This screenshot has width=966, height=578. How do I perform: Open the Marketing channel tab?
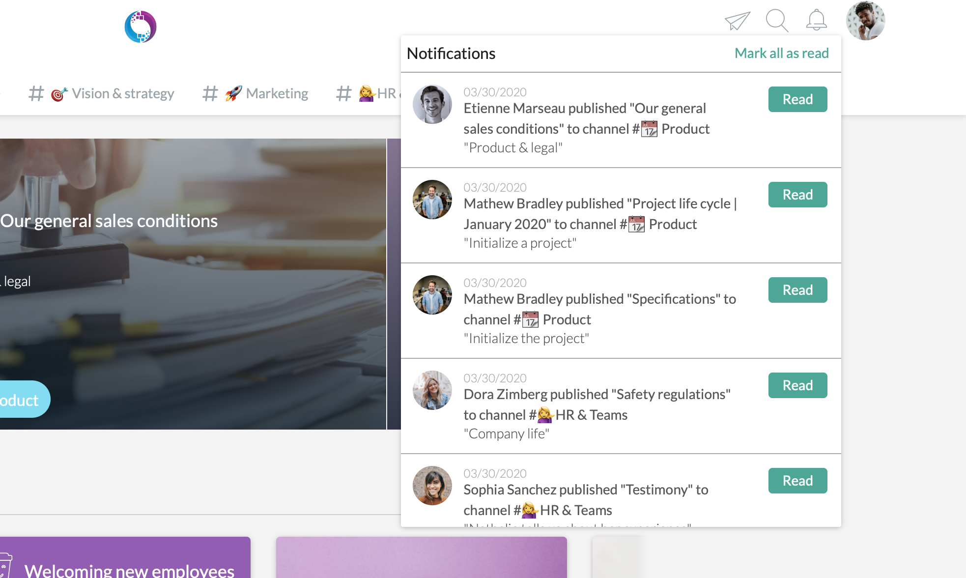[277, 93]
